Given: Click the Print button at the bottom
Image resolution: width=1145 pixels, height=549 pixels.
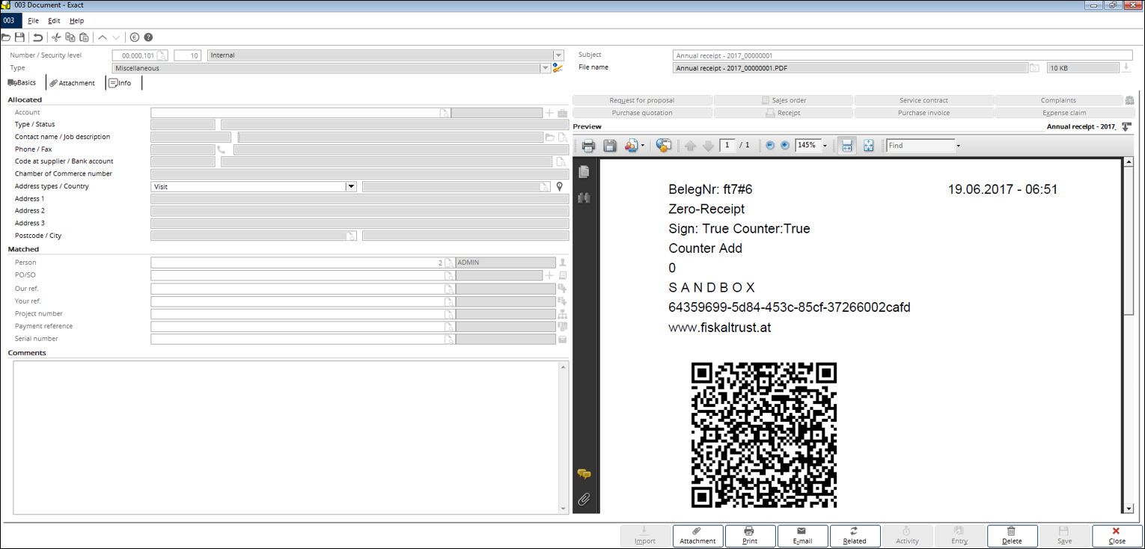Looking at the screenshot, I should pos(750,536).
